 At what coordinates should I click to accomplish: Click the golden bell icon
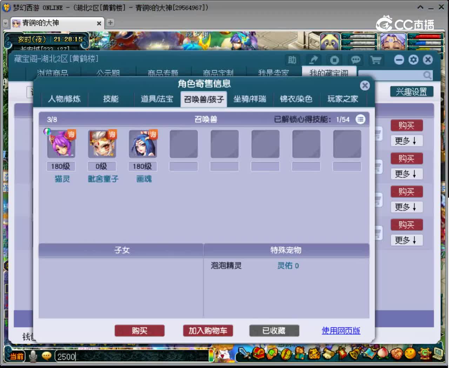pyautogui.click(x=355, y=354)
